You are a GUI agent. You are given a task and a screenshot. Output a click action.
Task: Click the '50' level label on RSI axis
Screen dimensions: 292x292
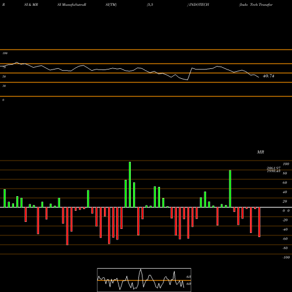click(4, 77)
